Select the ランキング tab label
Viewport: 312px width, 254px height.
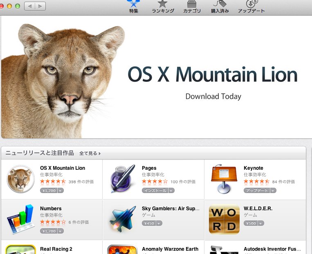click(163, 11)
